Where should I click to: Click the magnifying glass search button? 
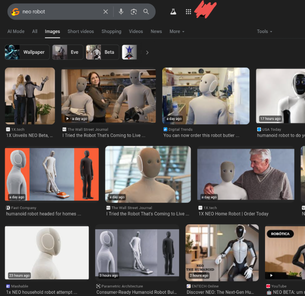coord(146,11)
